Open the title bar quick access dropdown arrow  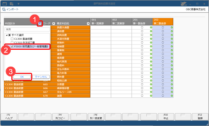tap(19, 4)
